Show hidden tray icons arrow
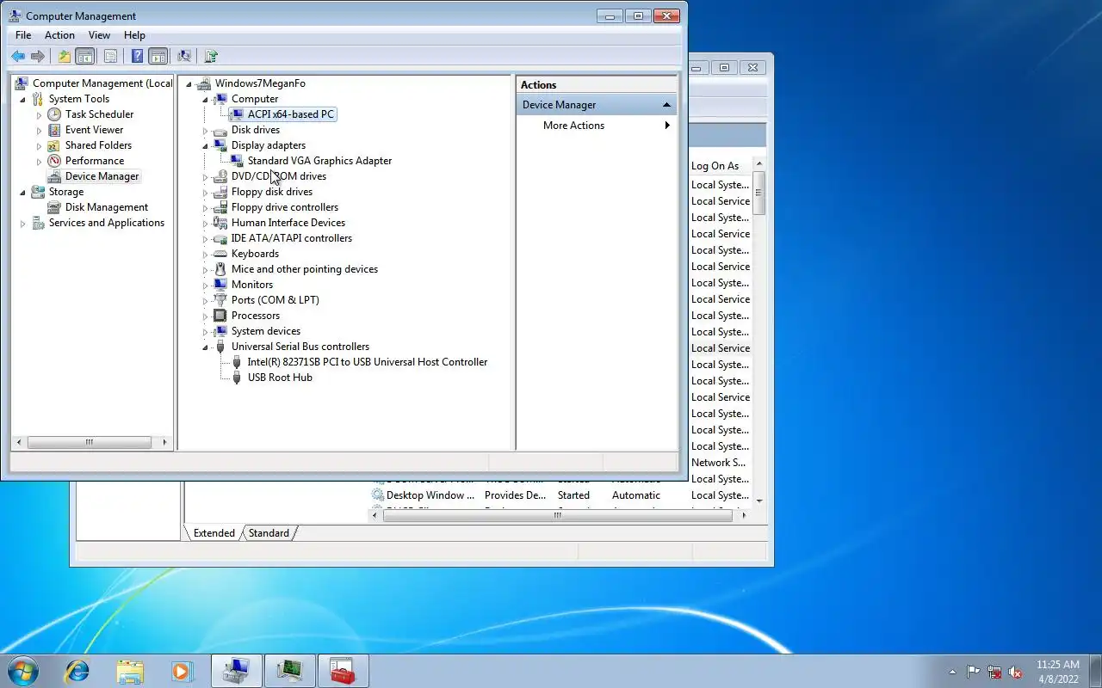Screen dimensions: 1102x688 pos(952,672)
